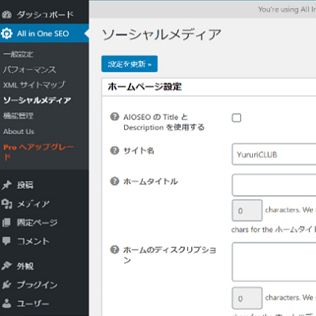This screenshot has width=316, height=316.
Task: Select ソーシャルメディア submenu item
Action: (x=37, y=100)
